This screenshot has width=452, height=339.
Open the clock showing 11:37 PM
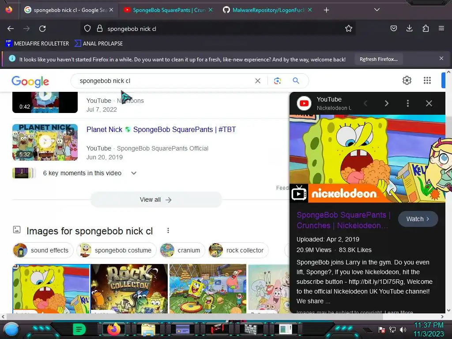tap(429, 329)
